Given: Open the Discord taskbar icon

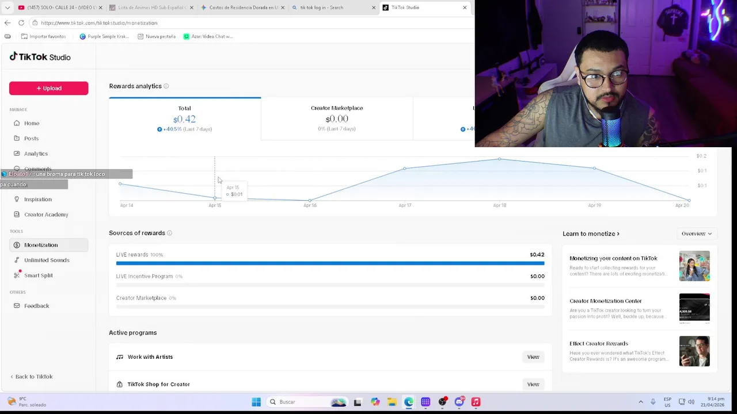Looking at the screenshot, I should tap(459, 402).
